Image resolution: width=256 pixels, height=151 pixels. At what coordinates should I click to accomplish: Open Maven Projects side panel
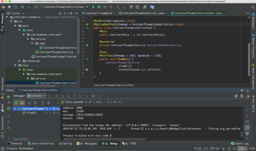coord(253,46)
